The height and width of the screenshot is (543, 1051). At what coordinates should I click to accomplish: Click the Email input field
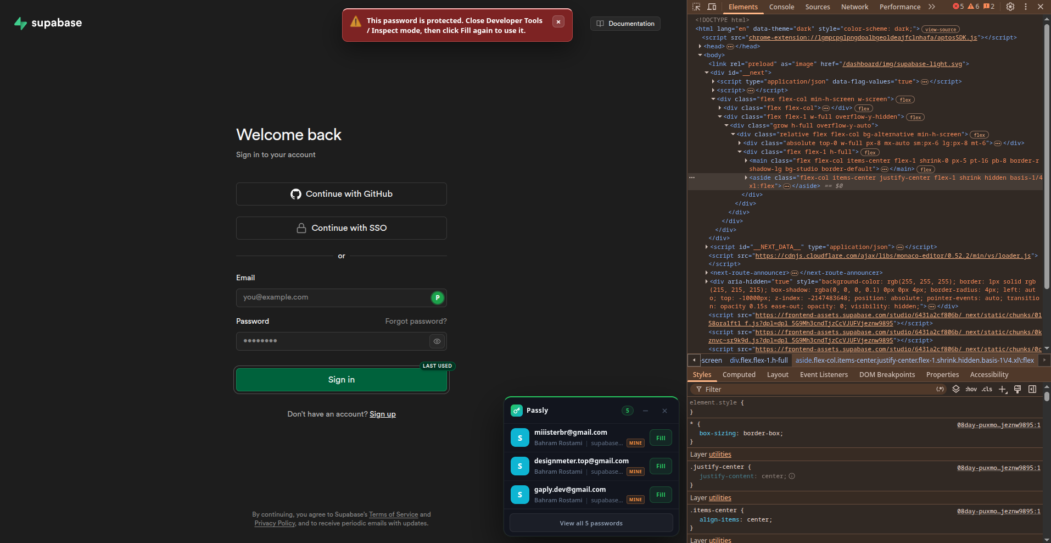[342, 298]
